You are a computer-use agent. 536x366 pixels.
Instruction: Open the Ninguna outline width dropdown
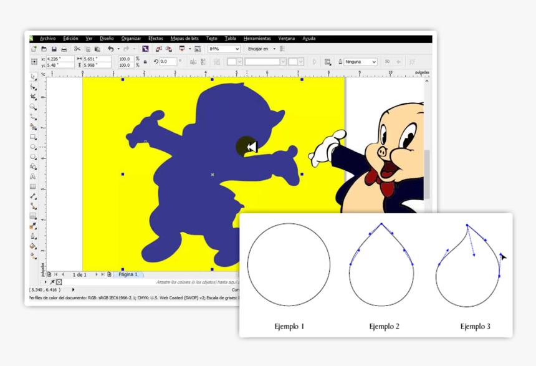click(x=375, y=62)
